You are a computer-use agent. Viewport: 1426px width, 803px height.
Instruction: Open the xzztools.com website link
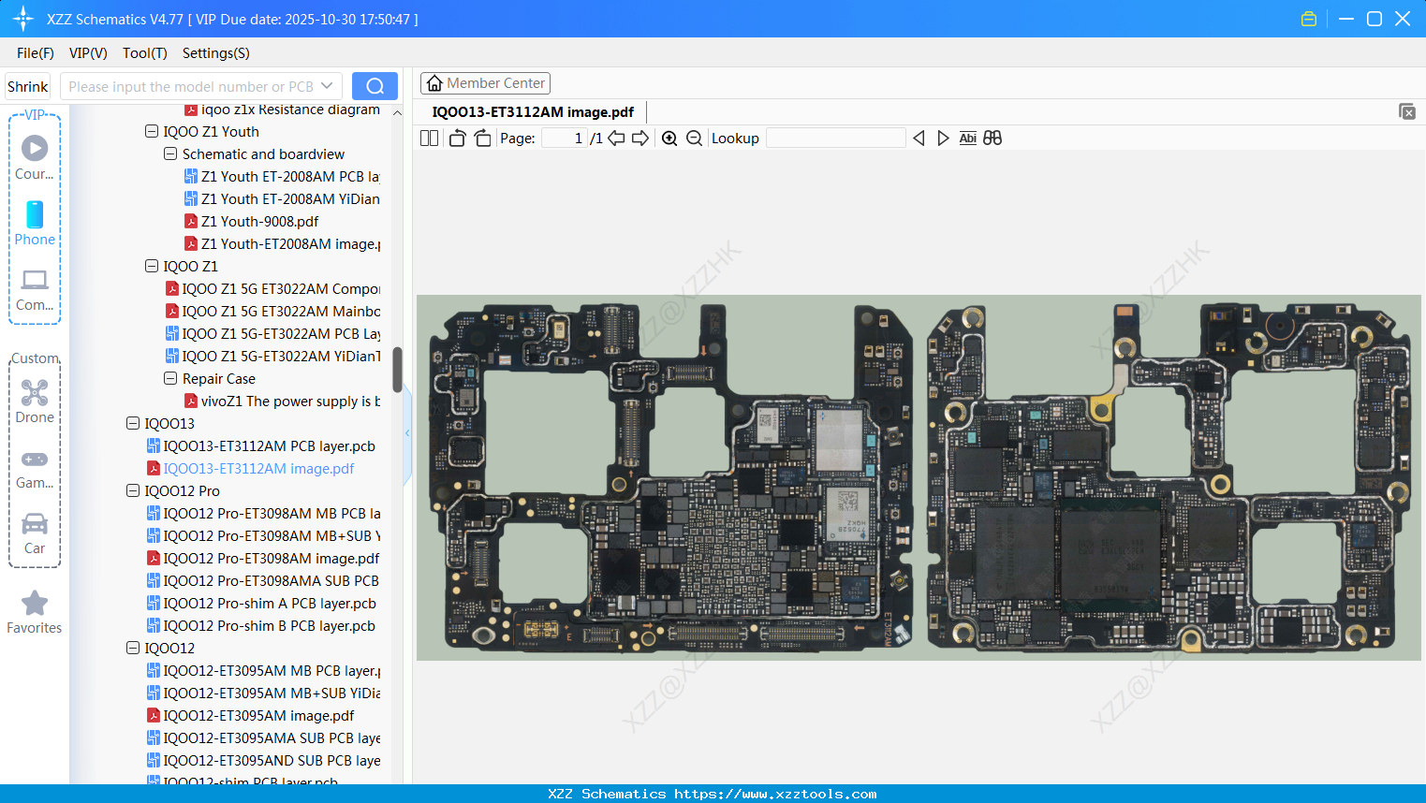(775, 794)
